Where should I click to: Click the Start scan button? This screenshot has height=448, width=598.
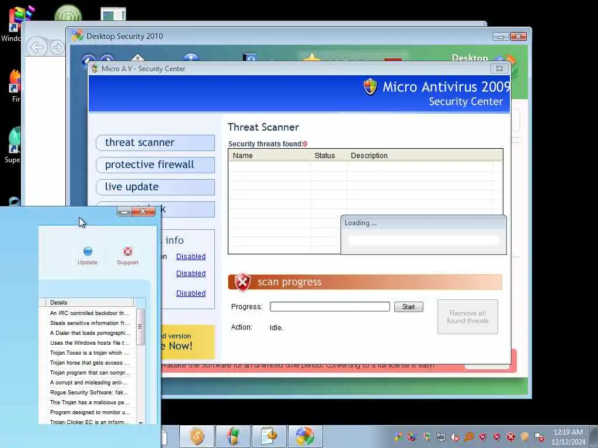(408, 307)
